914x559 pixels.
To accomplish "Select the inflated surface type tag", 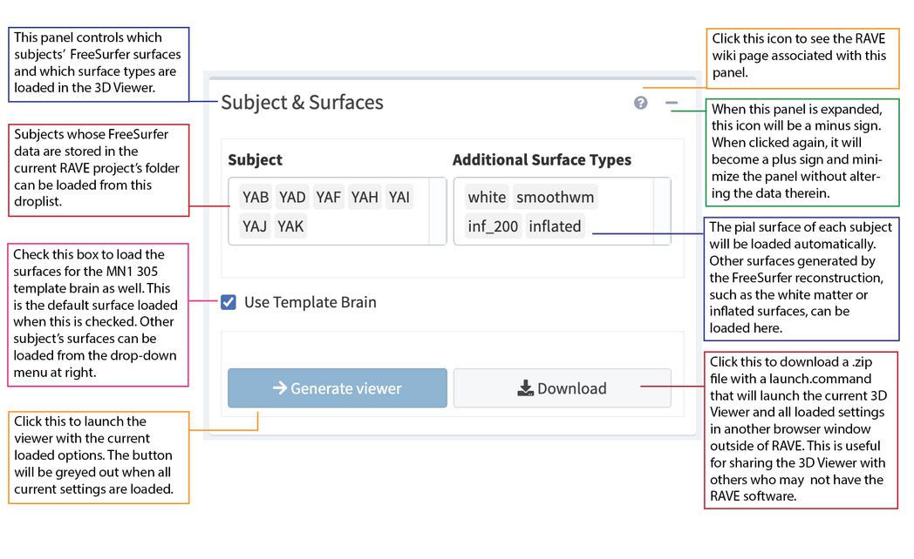I will pos(555,226).
